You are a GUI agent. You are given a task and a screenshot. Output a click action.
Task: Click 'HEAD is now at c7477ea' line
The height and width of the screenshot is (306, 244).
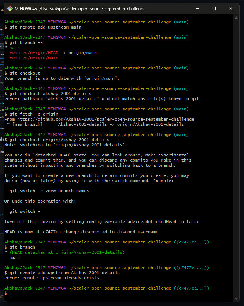[x=81, y=232]
